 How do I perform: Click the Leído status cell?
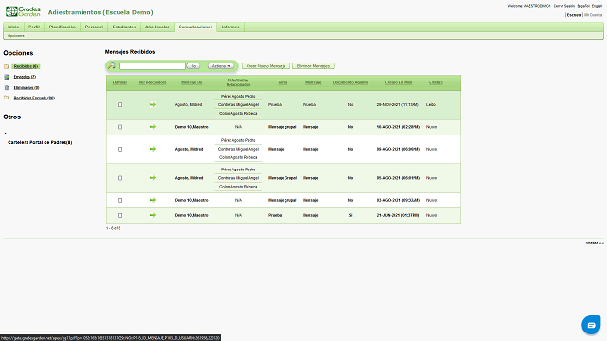tap(431, 105)
